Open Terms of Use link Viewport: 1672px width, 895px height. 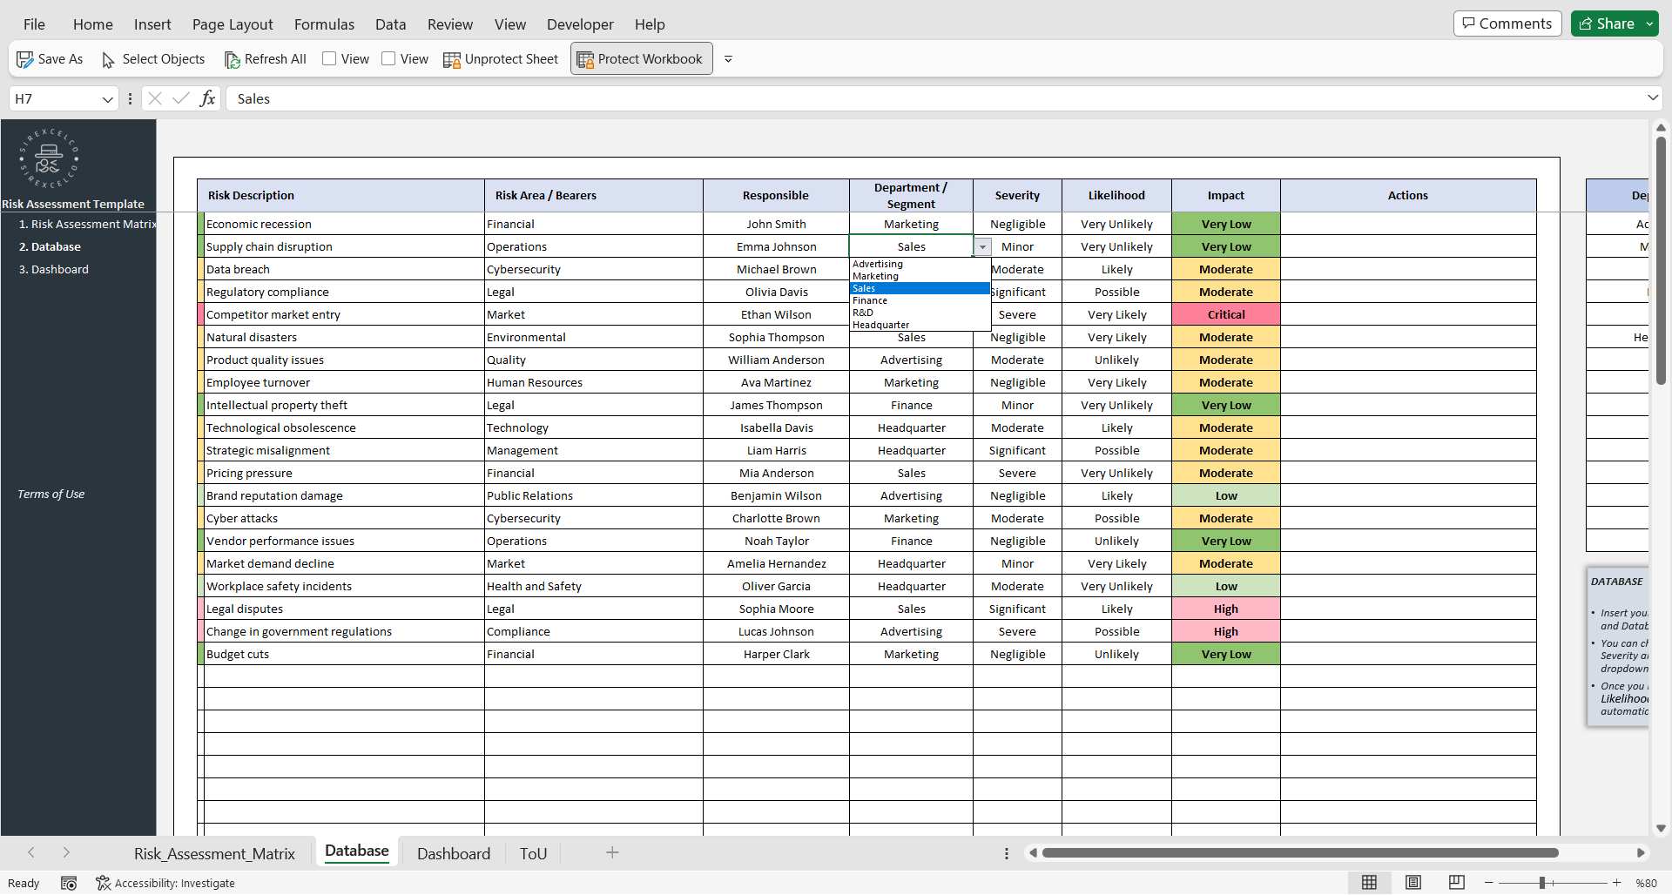click(51, 494)
